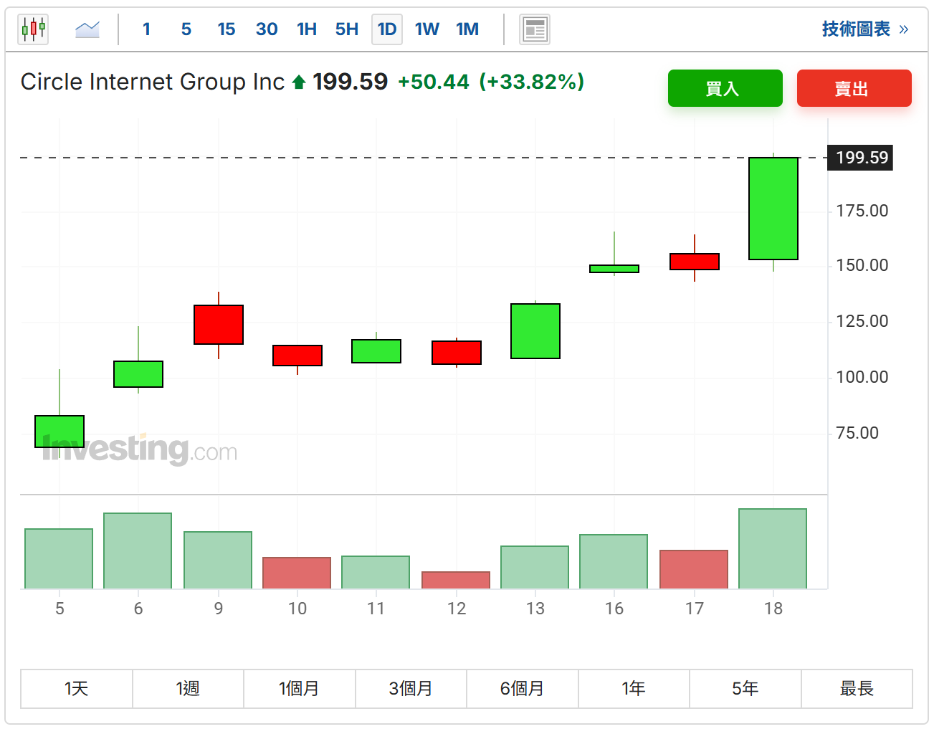Click the red candle for day 17

(x=695, y=262)
